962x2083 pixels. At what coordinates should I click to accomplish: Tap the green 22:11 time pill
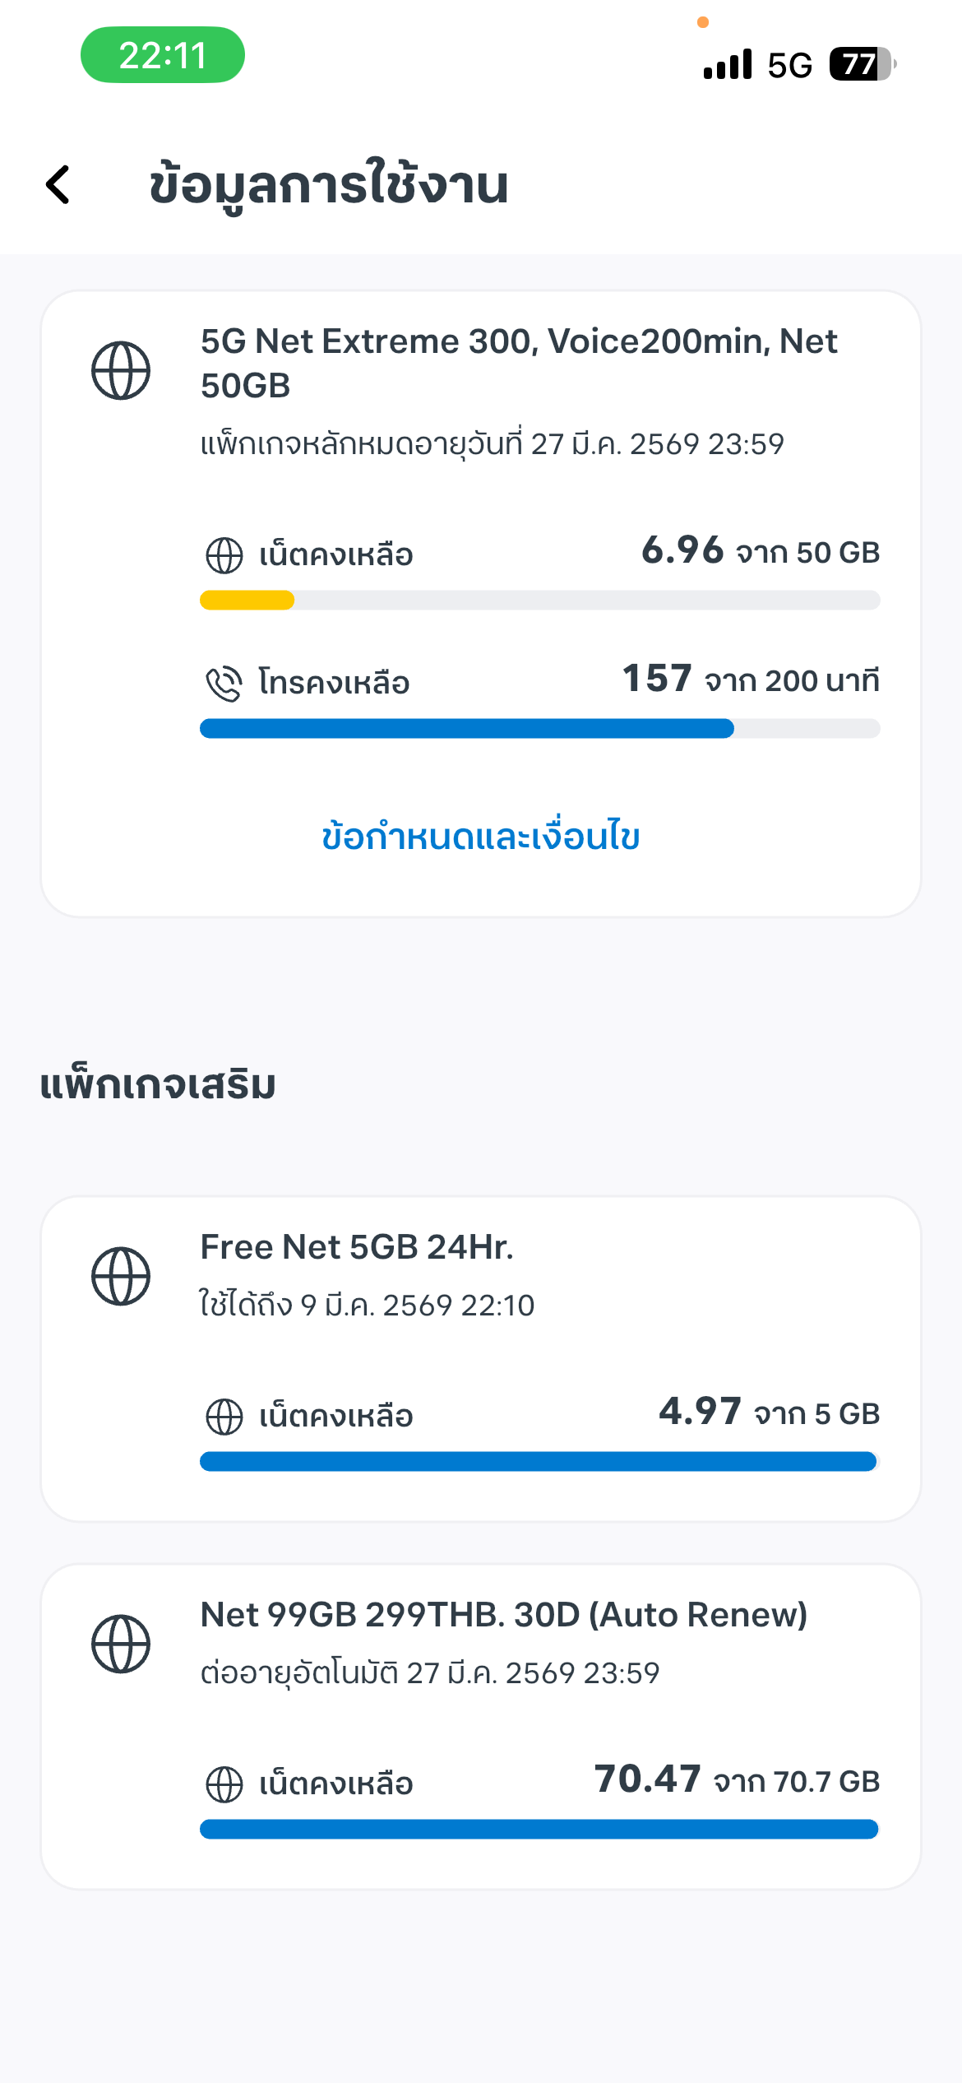163,55
